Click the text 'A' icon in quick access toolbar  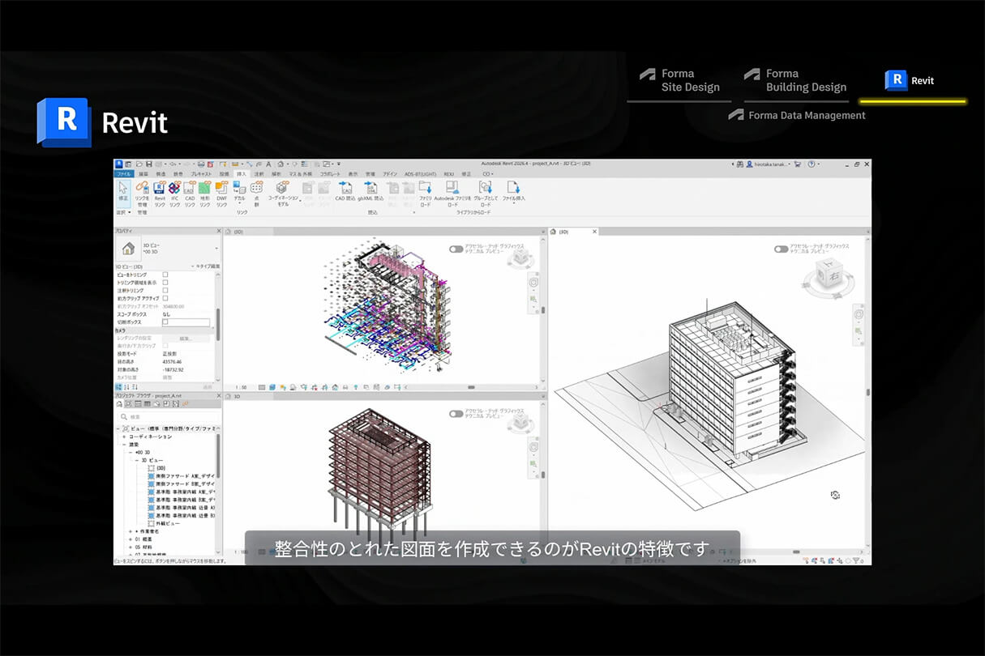[268, 164]
